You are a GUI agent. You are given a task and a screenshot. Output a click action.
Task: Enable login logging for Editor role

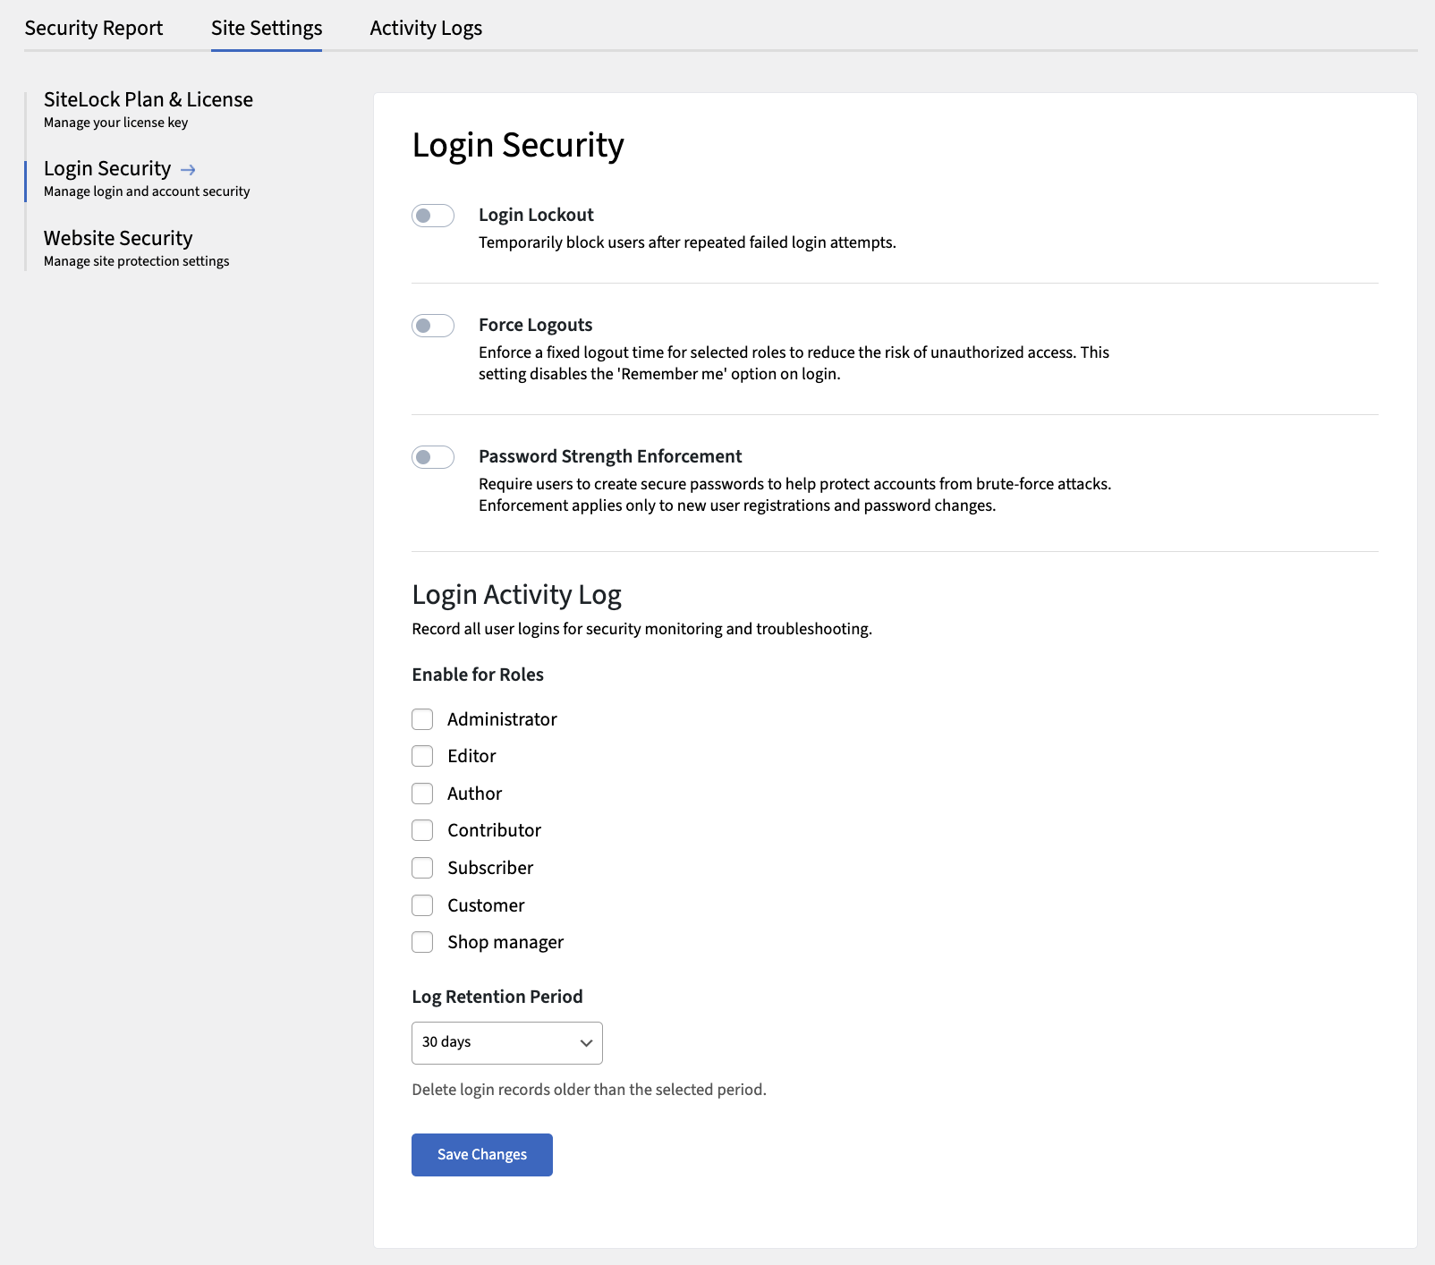point(421,756)
